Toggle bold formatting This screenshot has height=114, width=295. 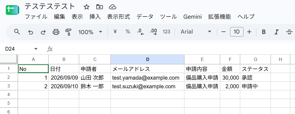tap(264, 32)
